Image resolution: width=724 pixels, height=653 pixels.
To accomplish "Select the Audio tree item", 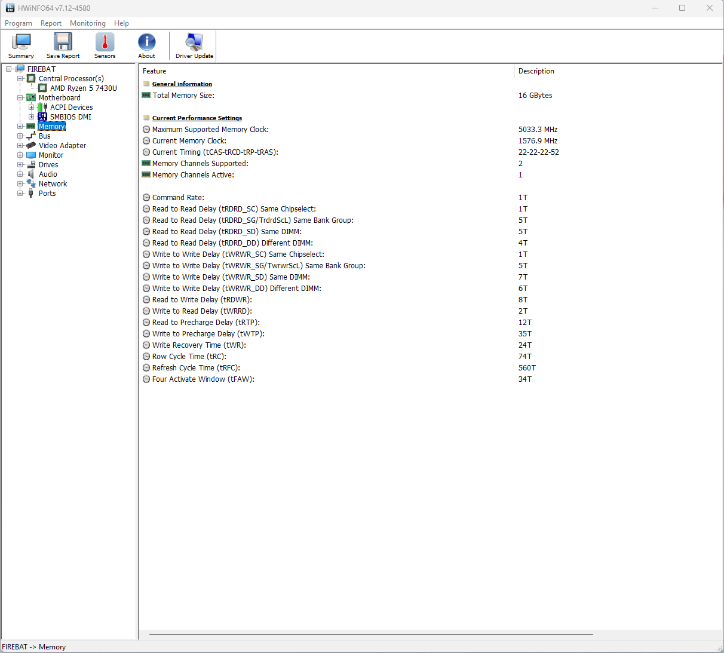I will pyautogui.click(x=48, y=174).
